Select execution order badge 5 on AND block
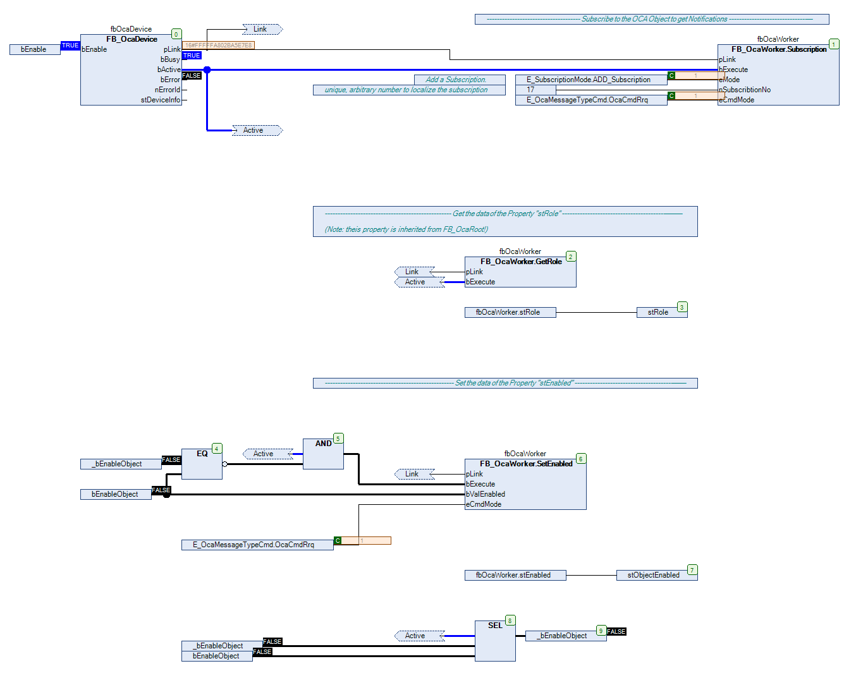 [x=338, y=439]
